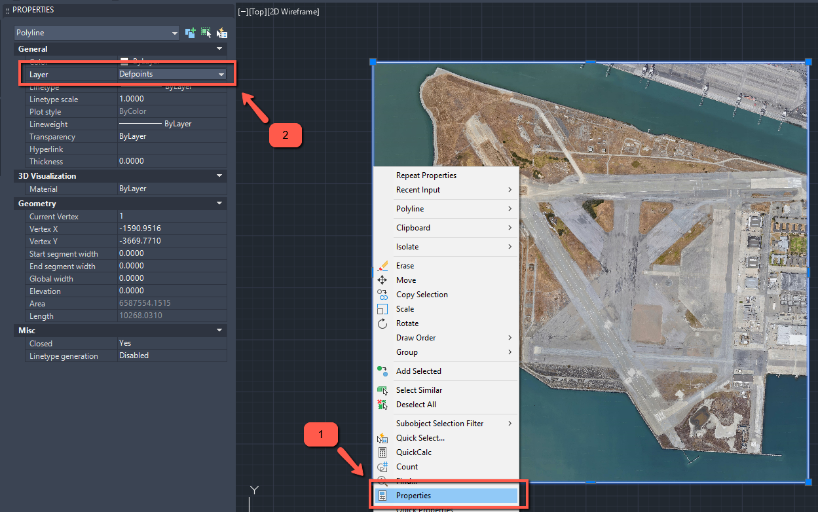Viewport: 818px width, 512px height.
Task: Click the Erase icon in the context menu
Action: point(383,265)
